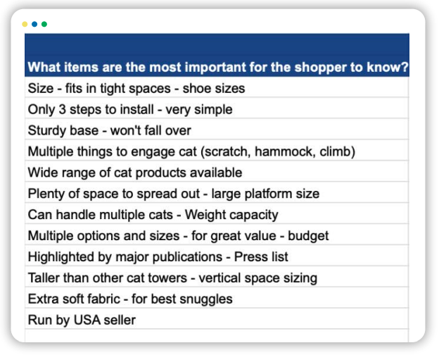Click the 'Plenty of space to spread out' row
This screenshot has width=439, height=355.
coord(217,192)
